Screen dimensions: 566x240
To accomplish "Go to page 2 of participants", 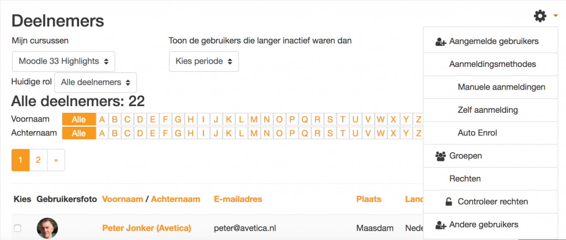I will click(38, 160).
